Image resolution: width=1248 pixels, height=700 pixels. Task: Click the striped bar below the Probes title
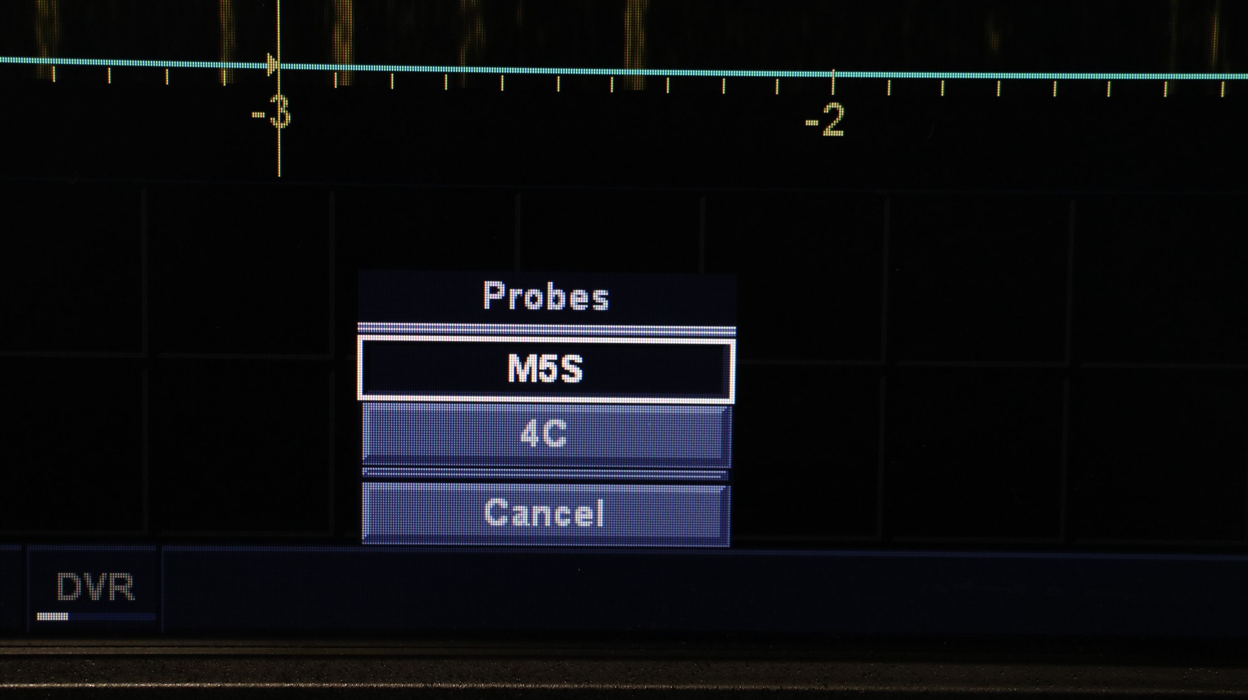[547, 330]
